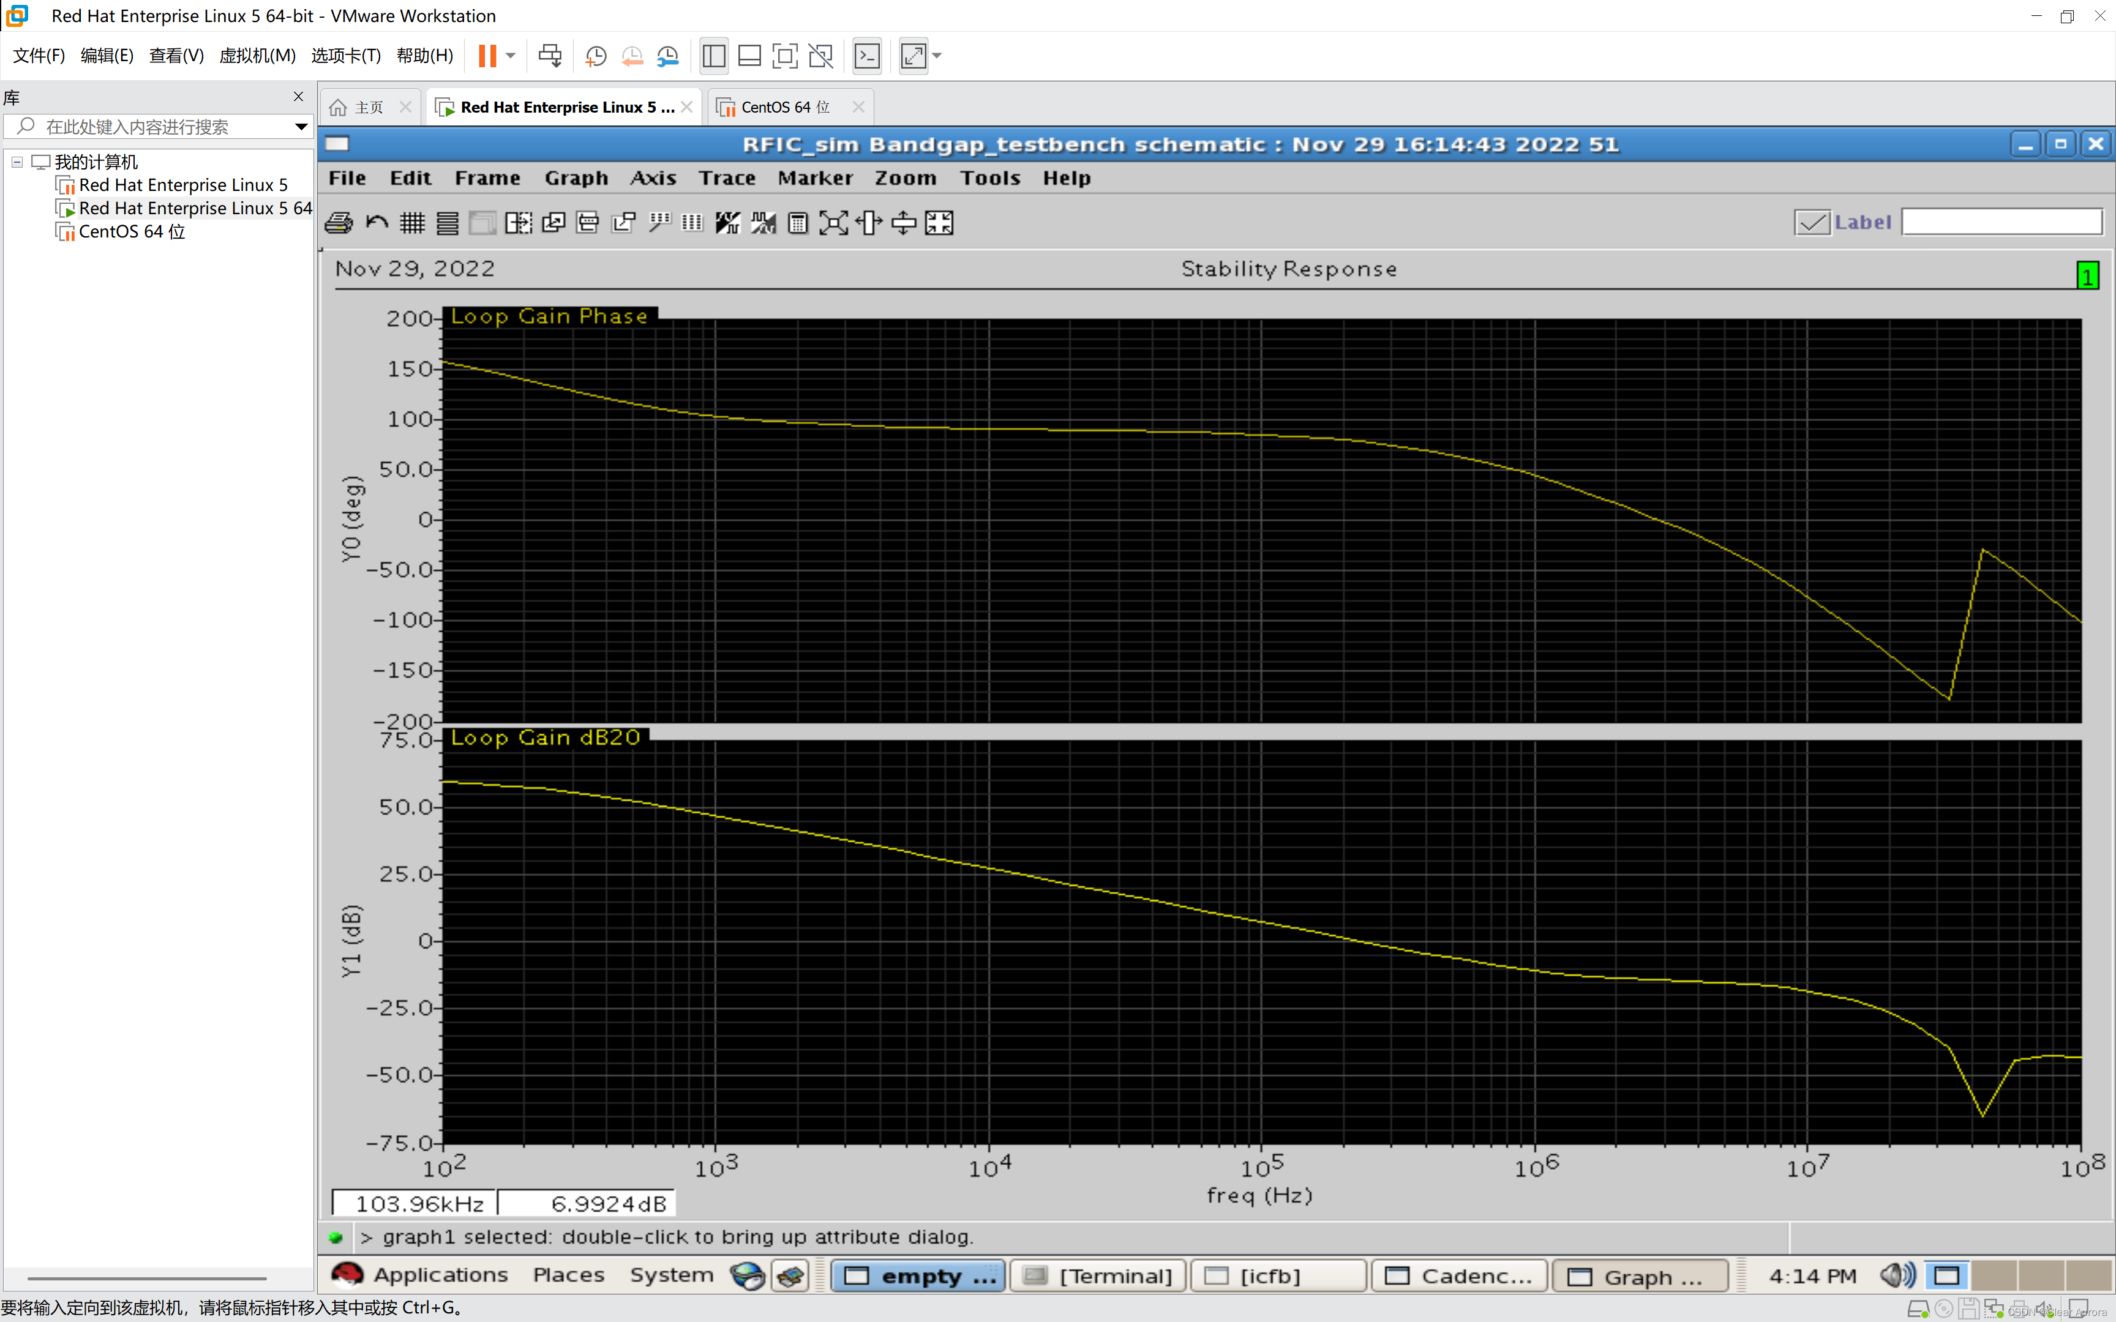Open the calculator tool icon

[797, 223]
